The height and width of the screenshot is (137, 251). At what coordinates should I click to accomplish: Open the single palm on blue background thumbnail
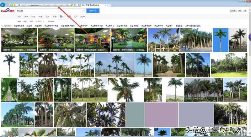click(x=221, y=40)
